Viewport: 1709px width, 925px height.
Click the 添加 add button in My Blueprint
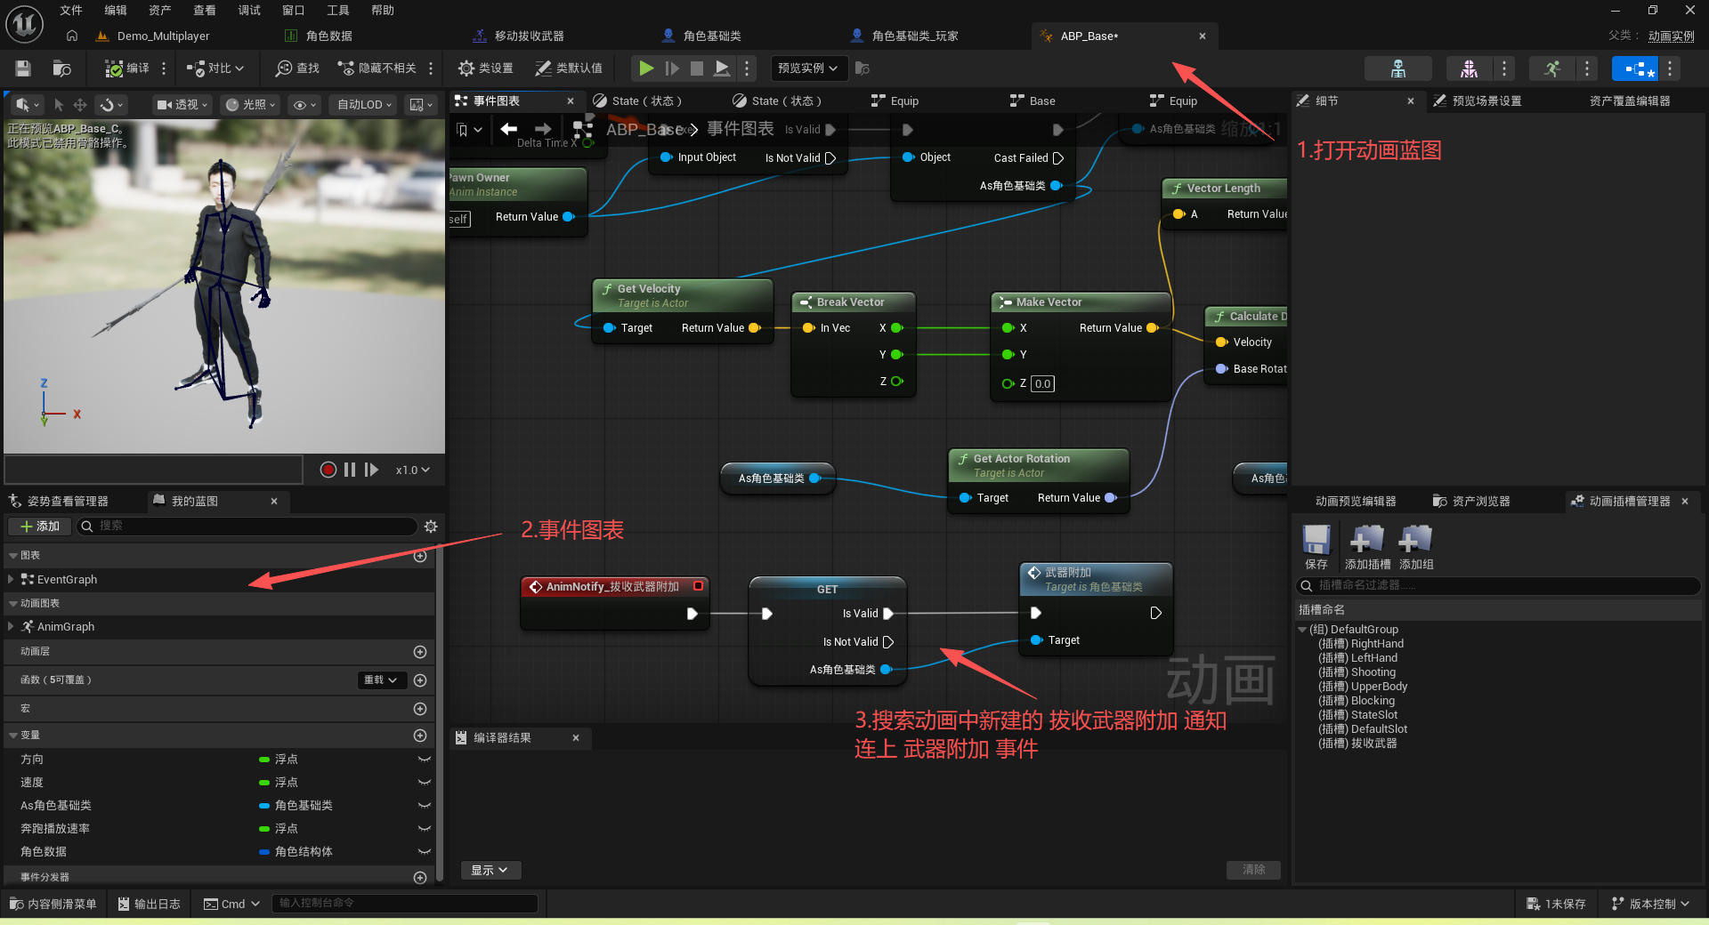39,527
